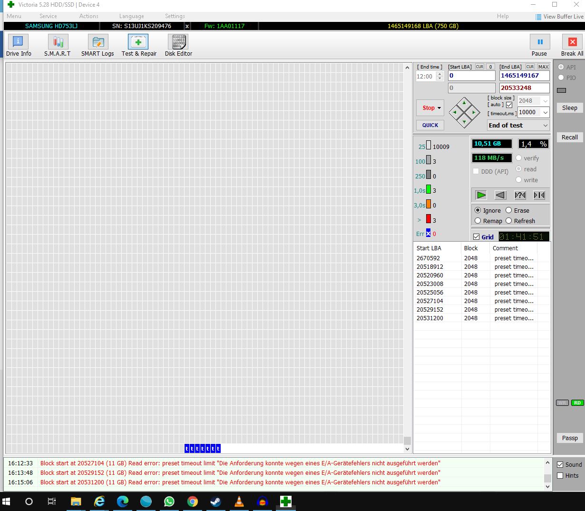
Task: Enable the Hints checkbox
Action: click(560, 475)
